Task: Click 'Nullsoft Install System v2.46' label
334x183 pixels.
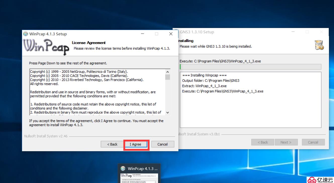Action: point(46,136)
